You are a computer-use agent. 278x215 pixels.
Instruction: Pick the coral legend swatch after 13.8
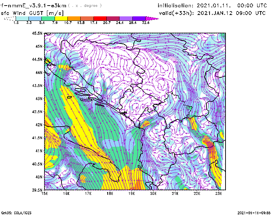point(87,18)
